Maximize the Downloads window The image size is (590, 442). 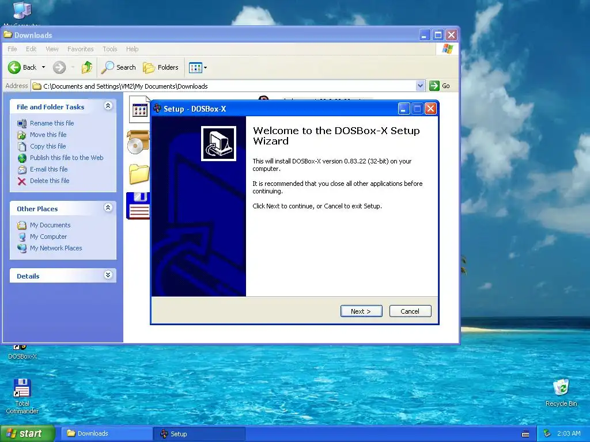pyautogui.click(x=438, y=35)
